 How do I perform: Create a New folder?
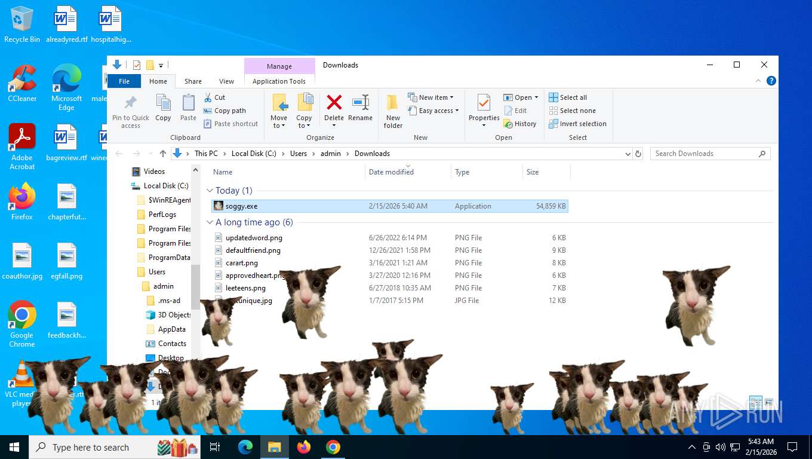coord(393,111)
